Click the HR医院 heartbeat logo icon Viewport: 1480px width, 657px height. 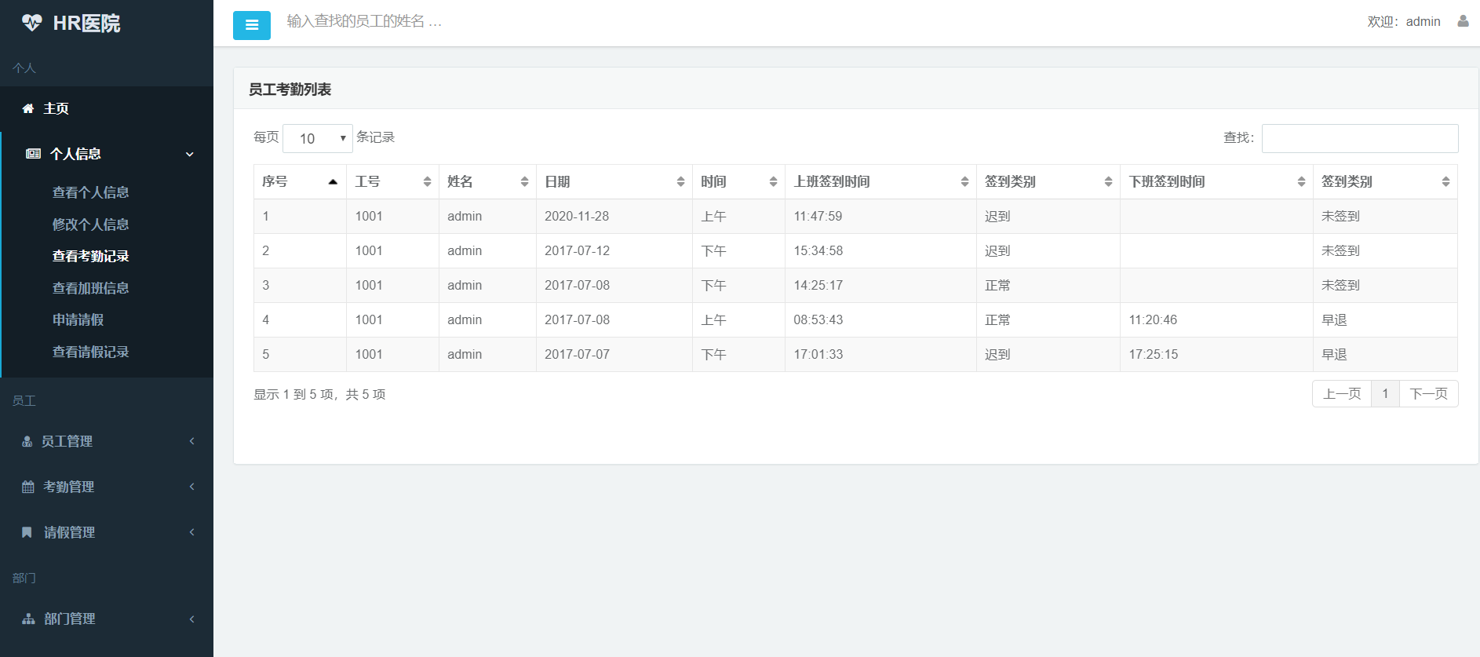click(31, 23)
